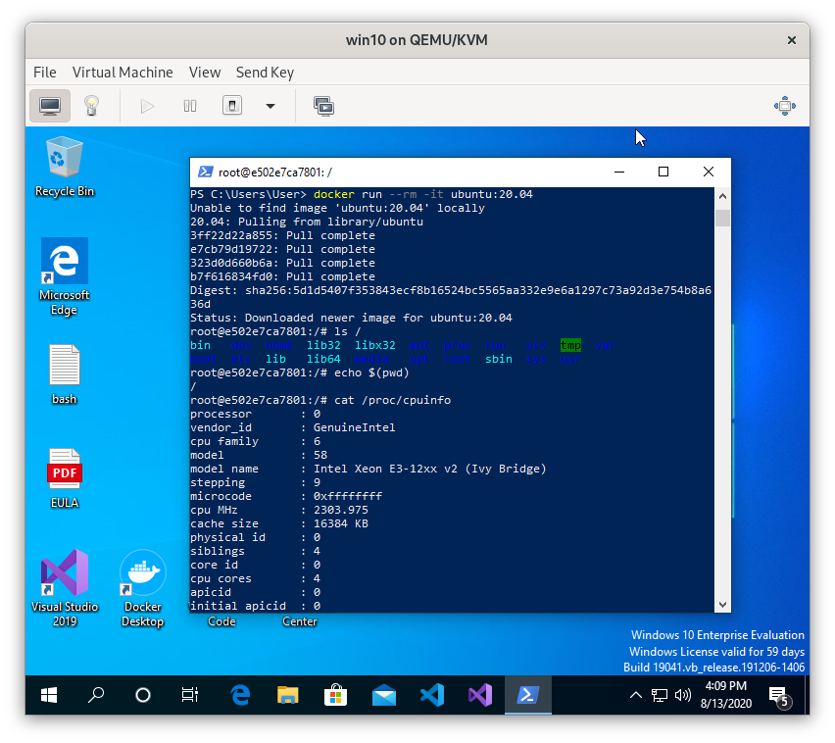
Task: Close the PowerShell terminal window
Action: pyautogui.click(x=709, y=173)
